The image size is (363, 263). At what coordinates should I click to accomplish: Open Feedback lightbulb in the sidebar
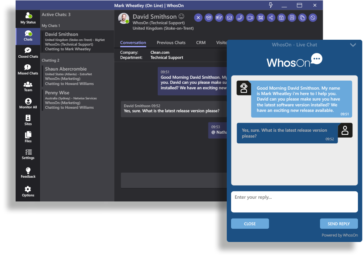tap(28, 173)
